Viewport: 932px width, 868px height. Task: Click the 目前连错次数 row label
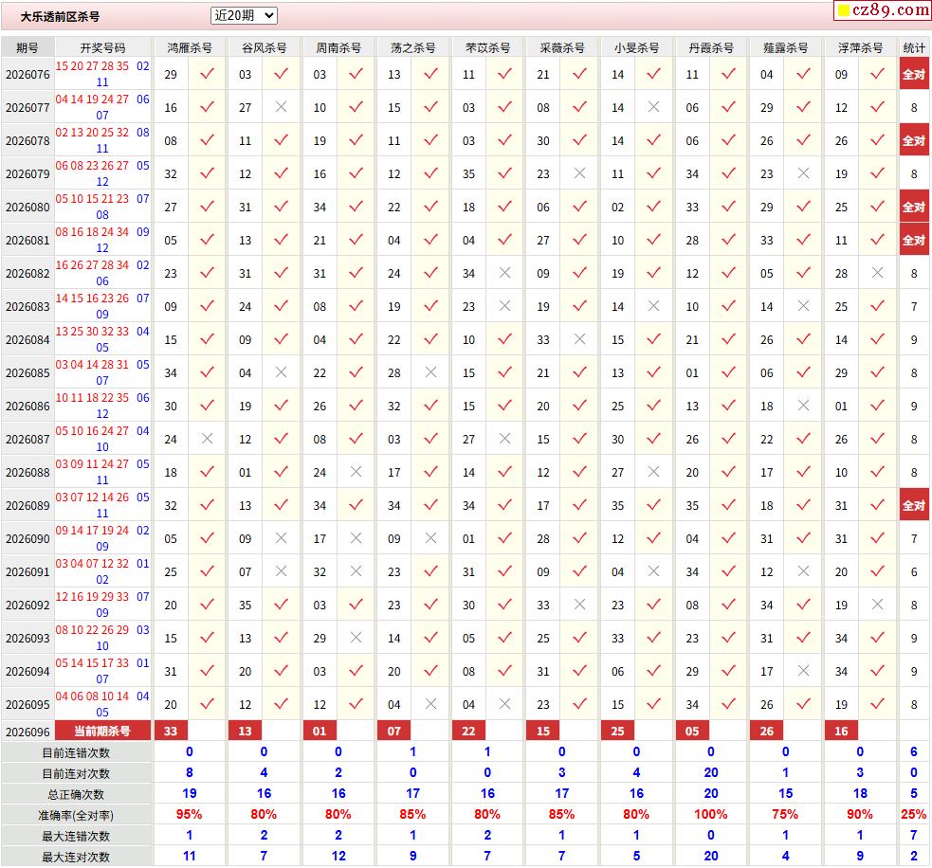tap(76, 752)
